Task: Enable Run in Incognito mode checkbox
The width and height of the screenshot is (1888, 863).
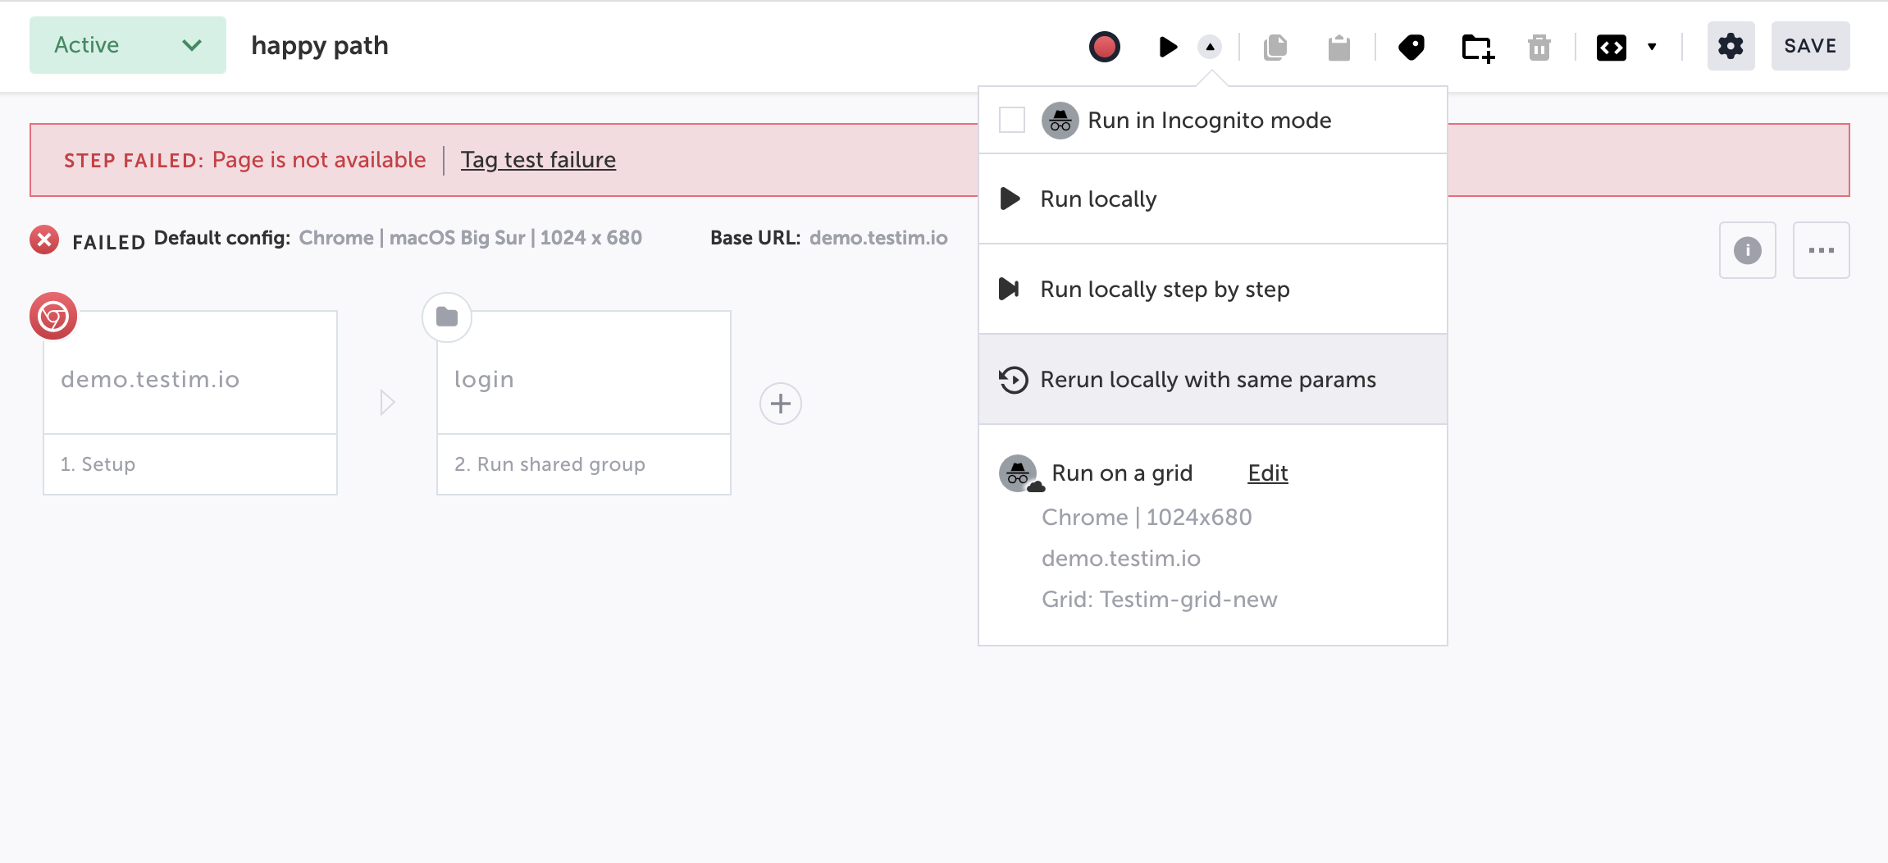Action: (x=1012, y=120)
